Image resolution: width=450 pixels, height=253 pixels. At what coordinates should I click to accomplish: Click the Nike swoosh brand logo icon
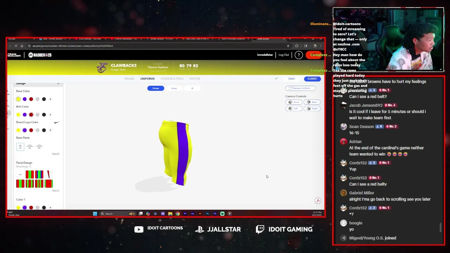click(57, 122)
